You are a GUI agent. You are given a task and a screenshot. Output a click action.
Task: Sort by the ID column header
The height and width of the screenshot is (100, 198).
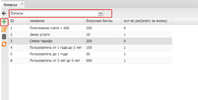pos(18,21)
